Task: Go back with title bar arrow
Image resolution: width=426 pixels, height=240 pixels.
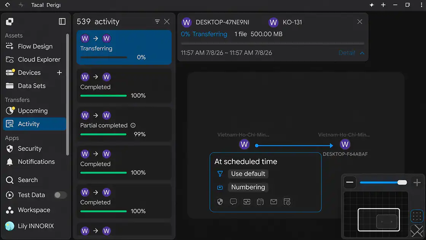Action: [8, 5]
